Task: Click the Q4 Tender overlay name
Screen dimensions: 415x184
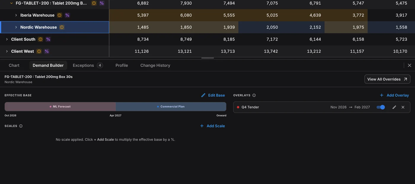Action: (250, 107)
